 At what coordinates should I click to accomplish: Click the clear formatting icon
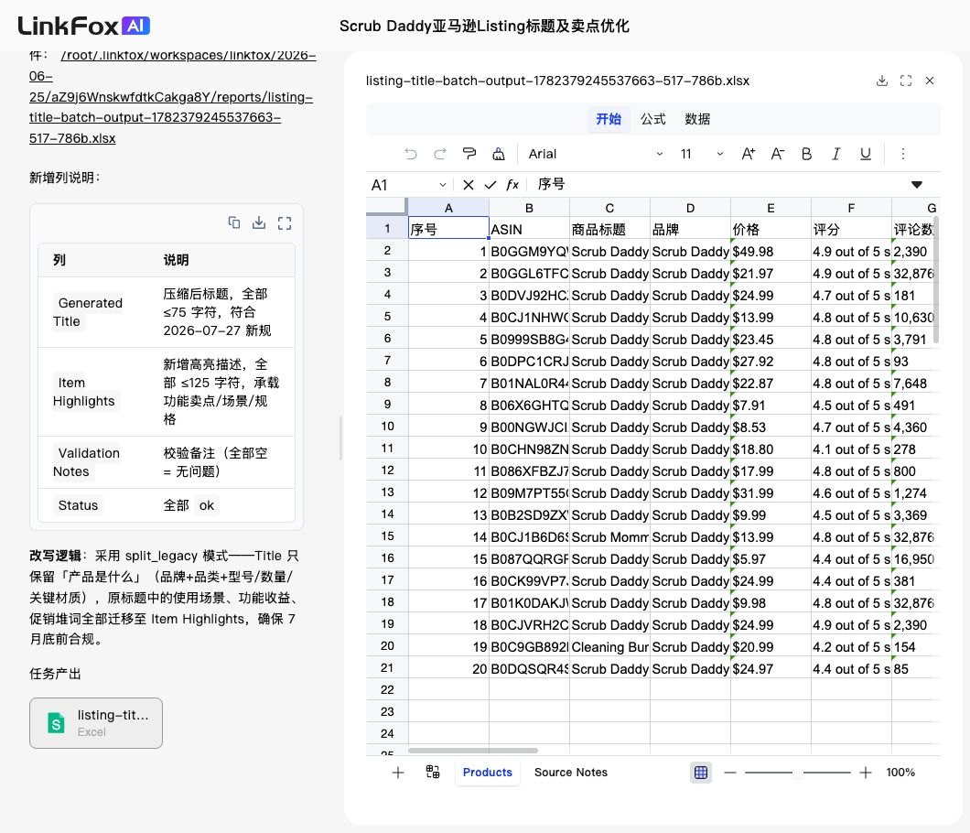(x=499, y=154)
